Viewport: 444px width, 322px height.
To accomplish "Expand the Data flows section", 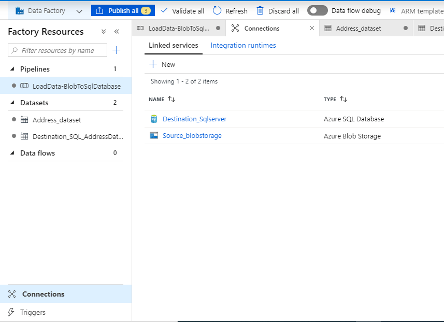I will coord(12,153).
